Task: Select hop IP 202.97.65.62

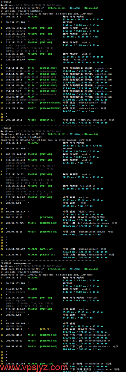Action: [14, 341]
